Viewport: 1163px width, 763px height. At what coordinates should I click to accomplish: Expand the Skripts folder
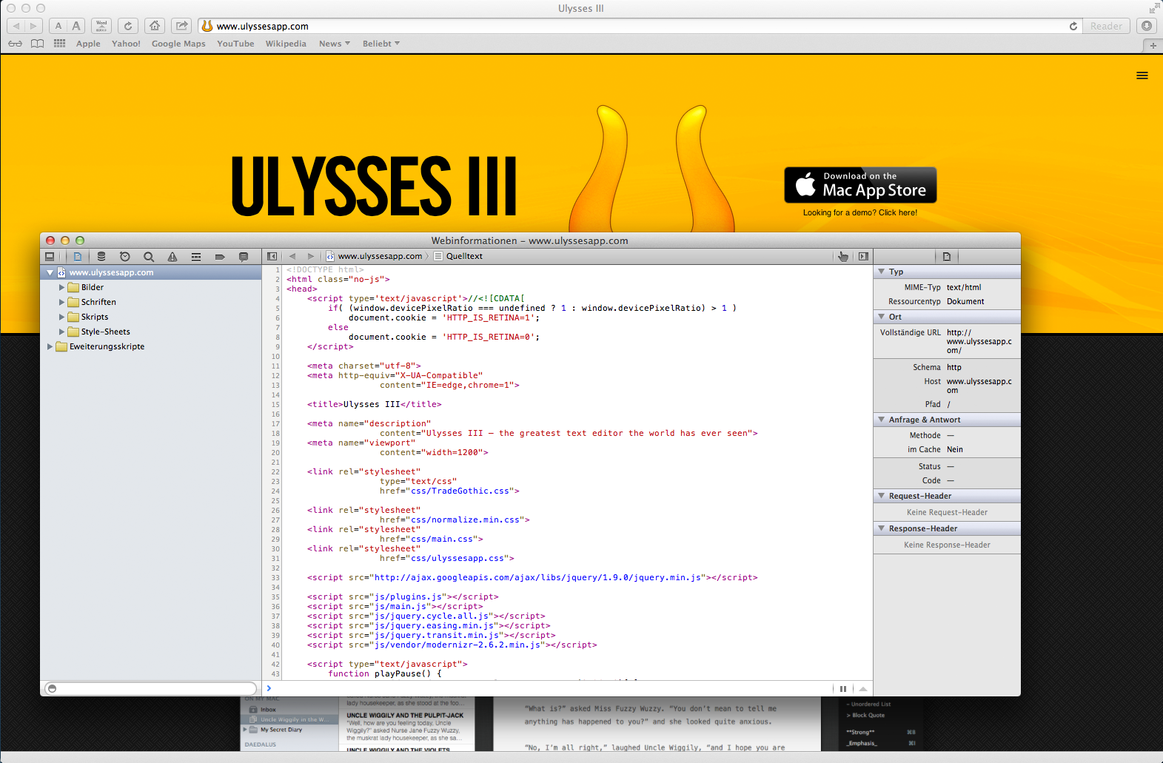62,317
